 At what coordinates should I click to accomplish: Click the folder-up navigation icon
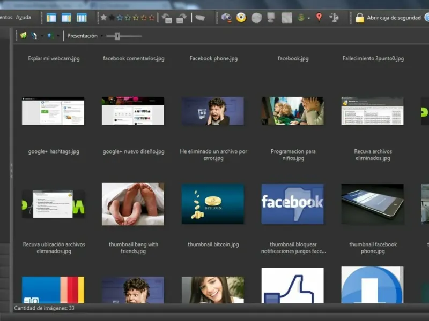tap(24, 35)
